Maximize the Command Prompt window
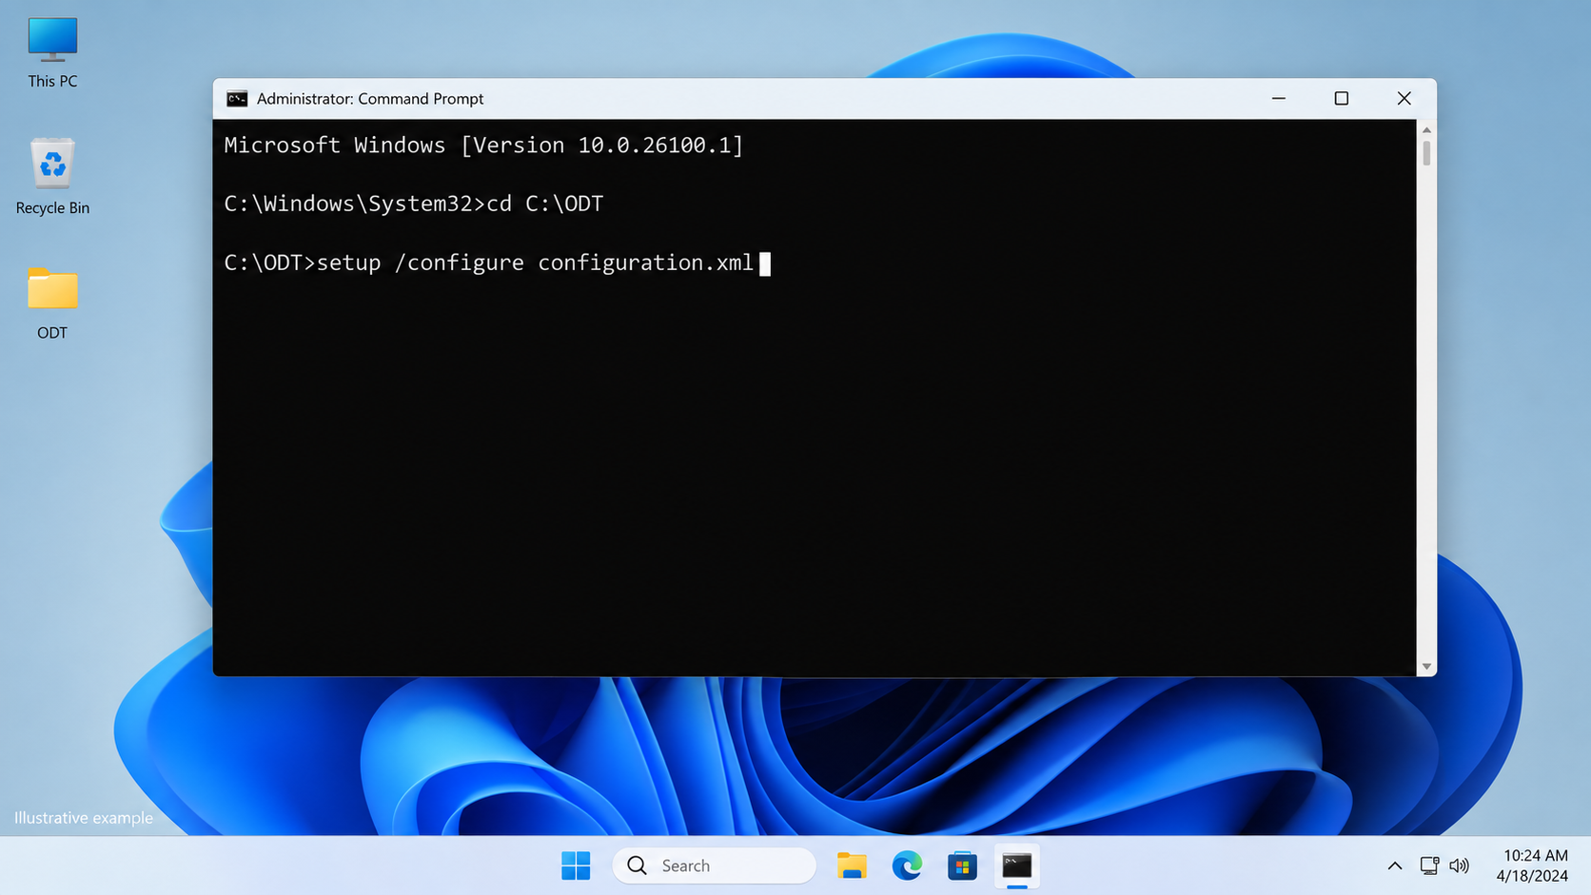 click(x=1342, y=99)
